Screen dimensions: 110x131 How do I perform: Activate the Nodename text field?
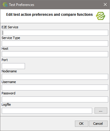[x=55, y=77]
